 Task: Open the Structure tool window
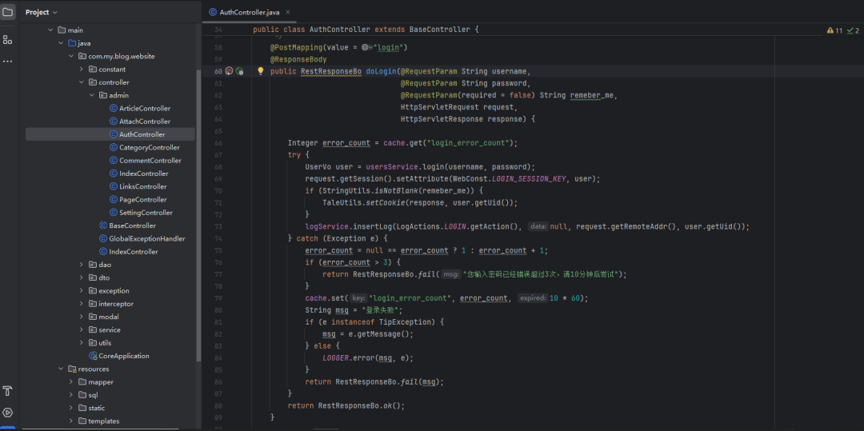(x=8, y=40)
